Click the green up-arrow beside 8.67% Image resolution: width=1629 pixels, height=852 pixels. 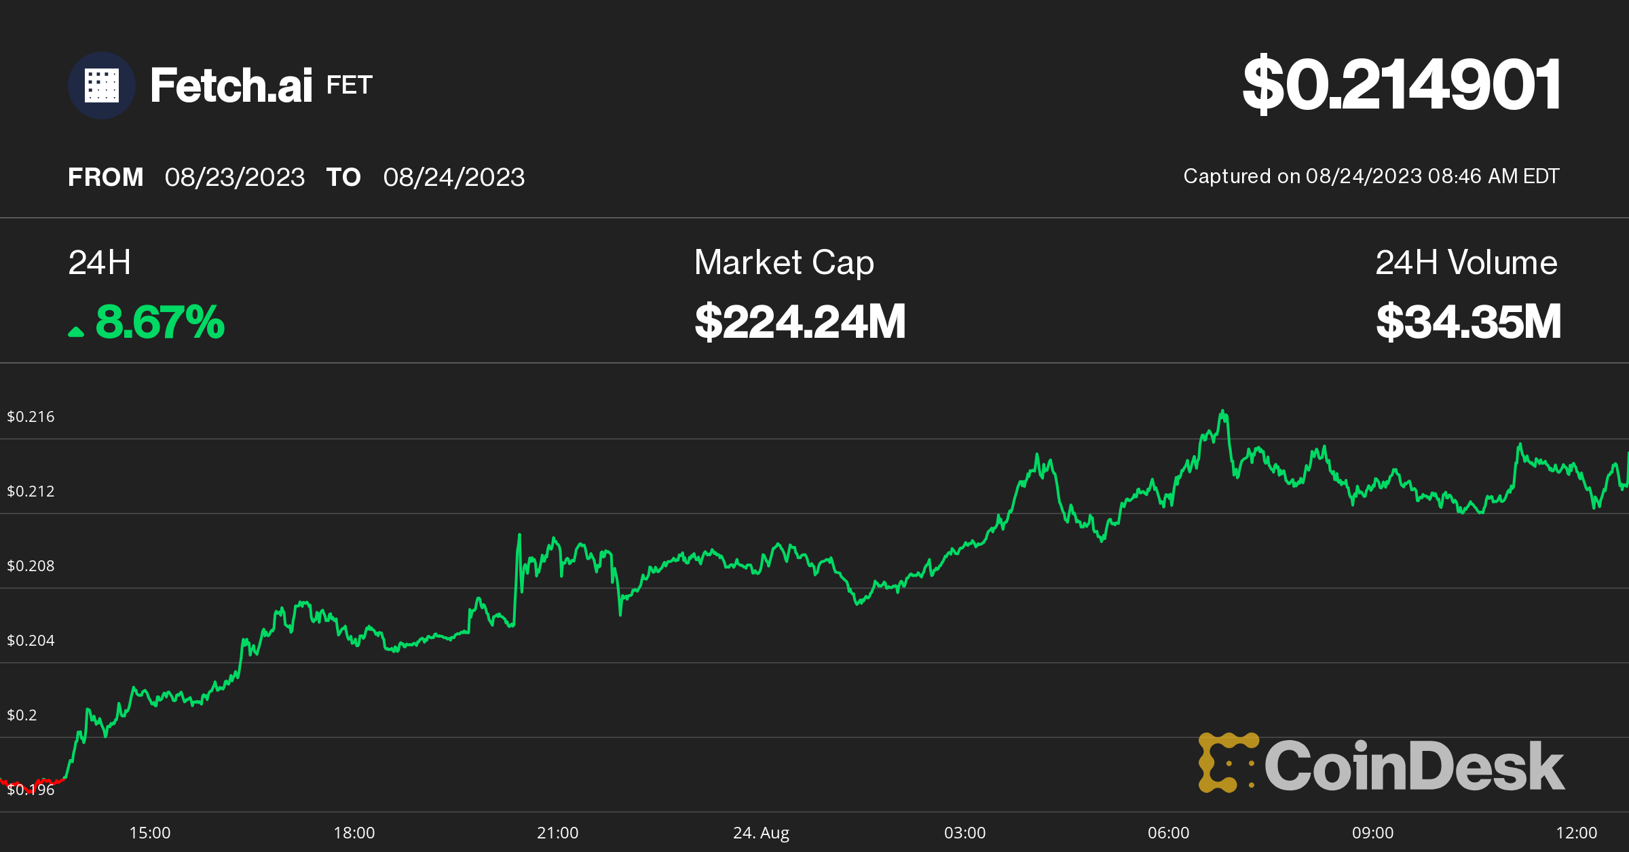point(76,331)
